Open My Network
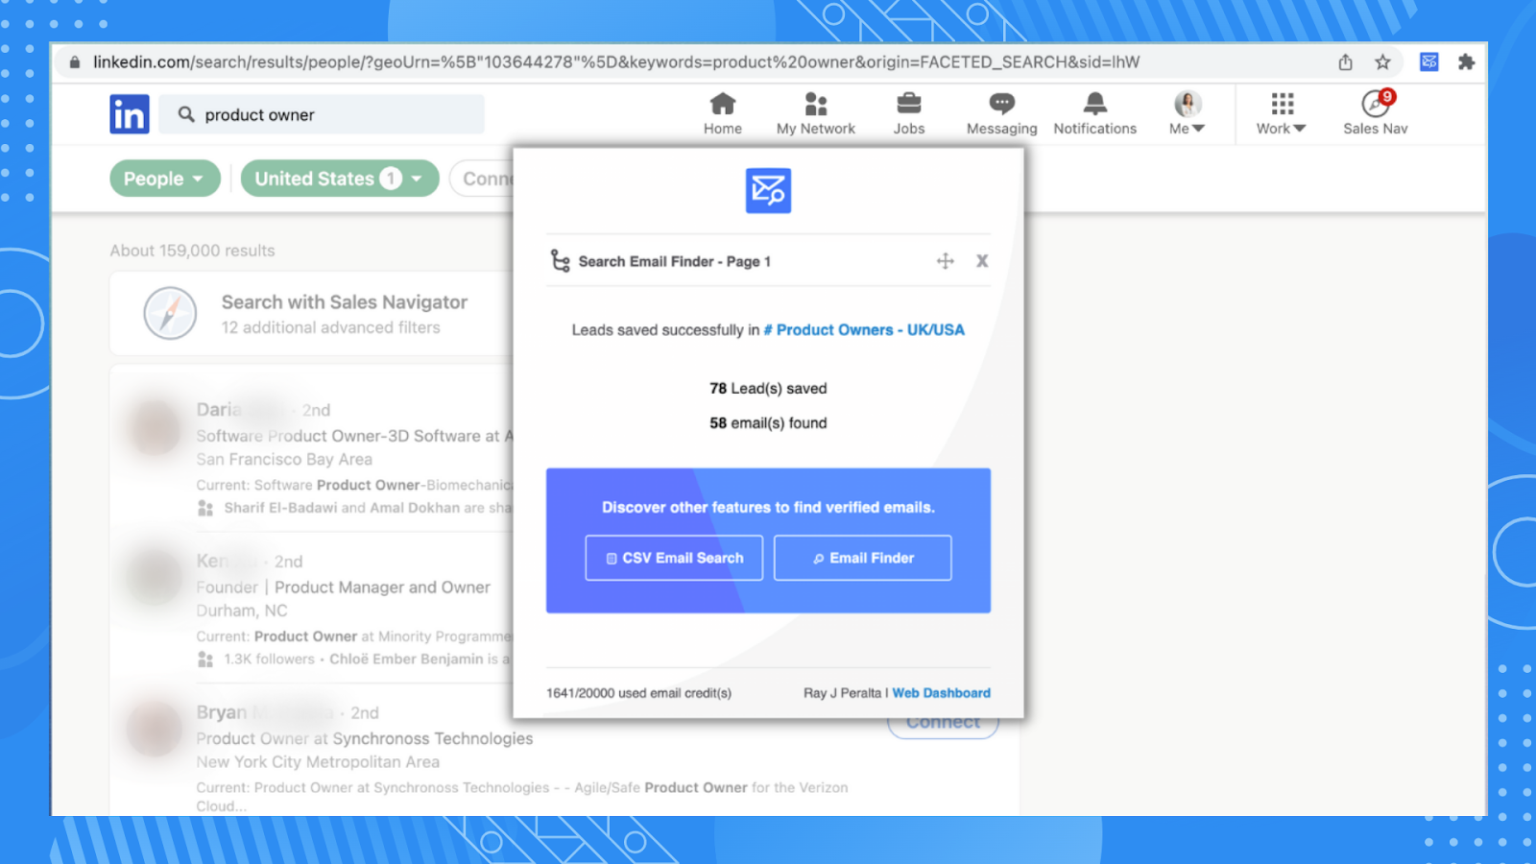Screen dimensions: 1536x864 pyautogui.click(x=816, y=114)
